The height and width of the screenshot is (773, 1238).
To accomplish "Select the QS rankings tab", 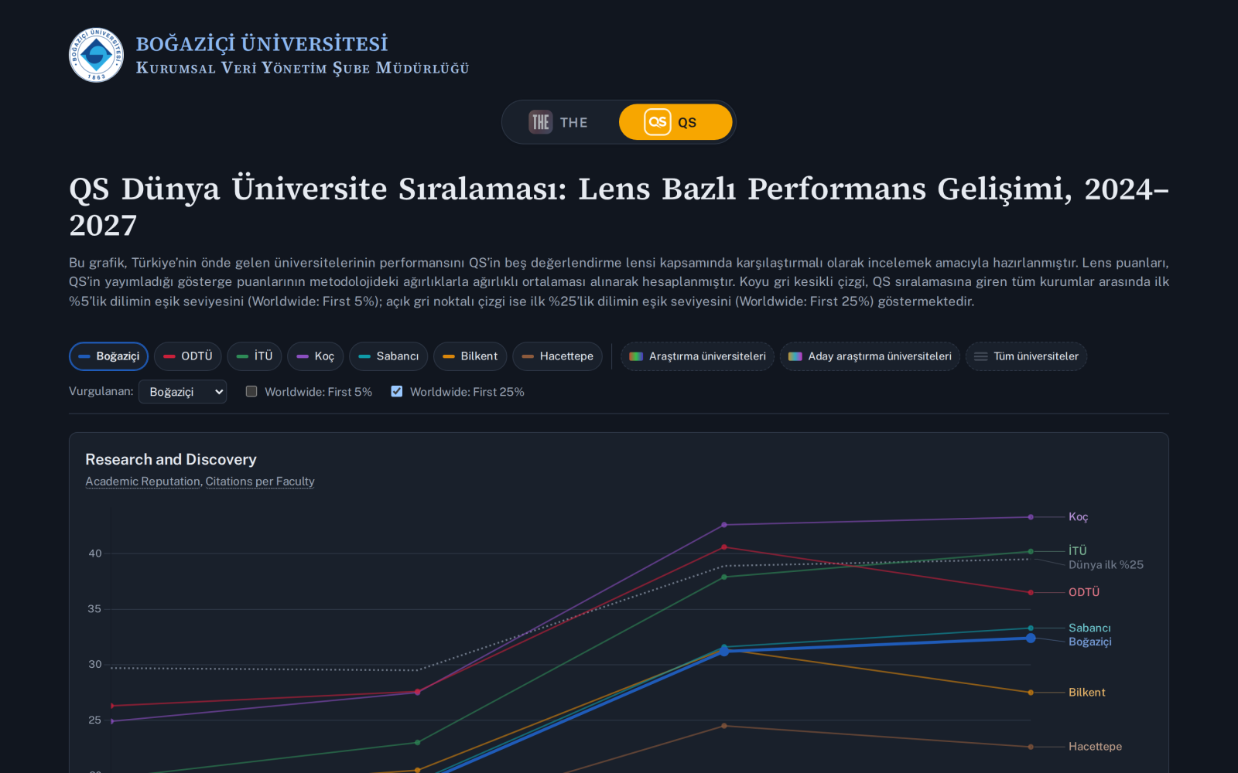I will (675, 122).
